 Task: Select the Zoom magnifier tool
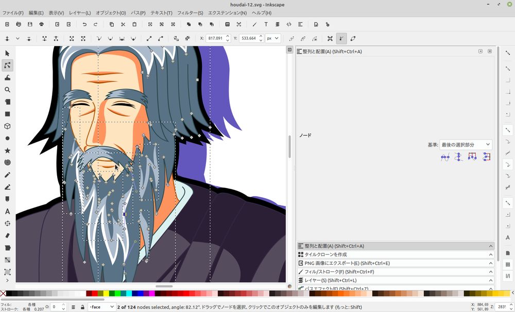tap(7, 90)
